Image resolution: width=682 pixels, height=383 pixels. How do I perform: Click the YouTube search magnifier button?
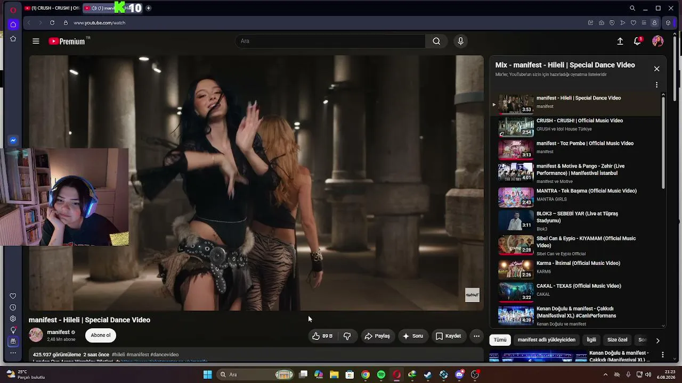(436, 41)
